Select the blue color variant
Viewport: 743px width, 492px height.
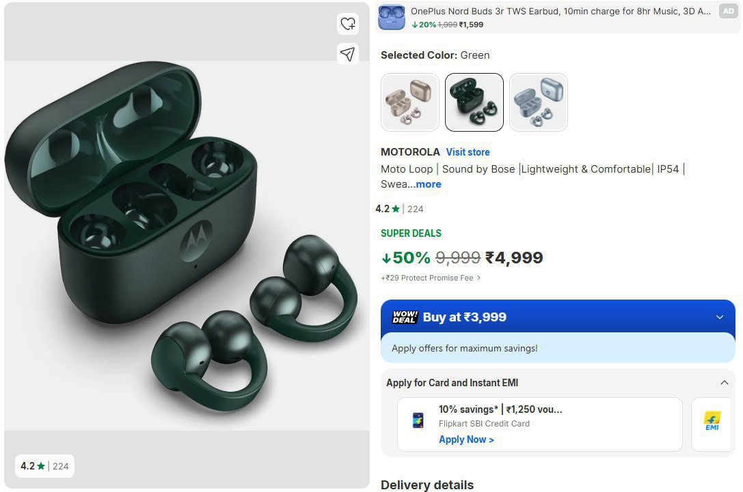tap(539, 102)
